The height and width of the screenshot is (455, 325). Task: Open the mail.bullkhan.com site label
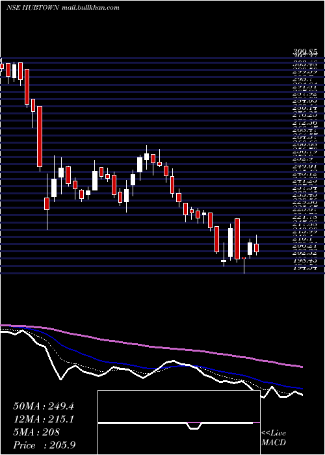point(90,8)
